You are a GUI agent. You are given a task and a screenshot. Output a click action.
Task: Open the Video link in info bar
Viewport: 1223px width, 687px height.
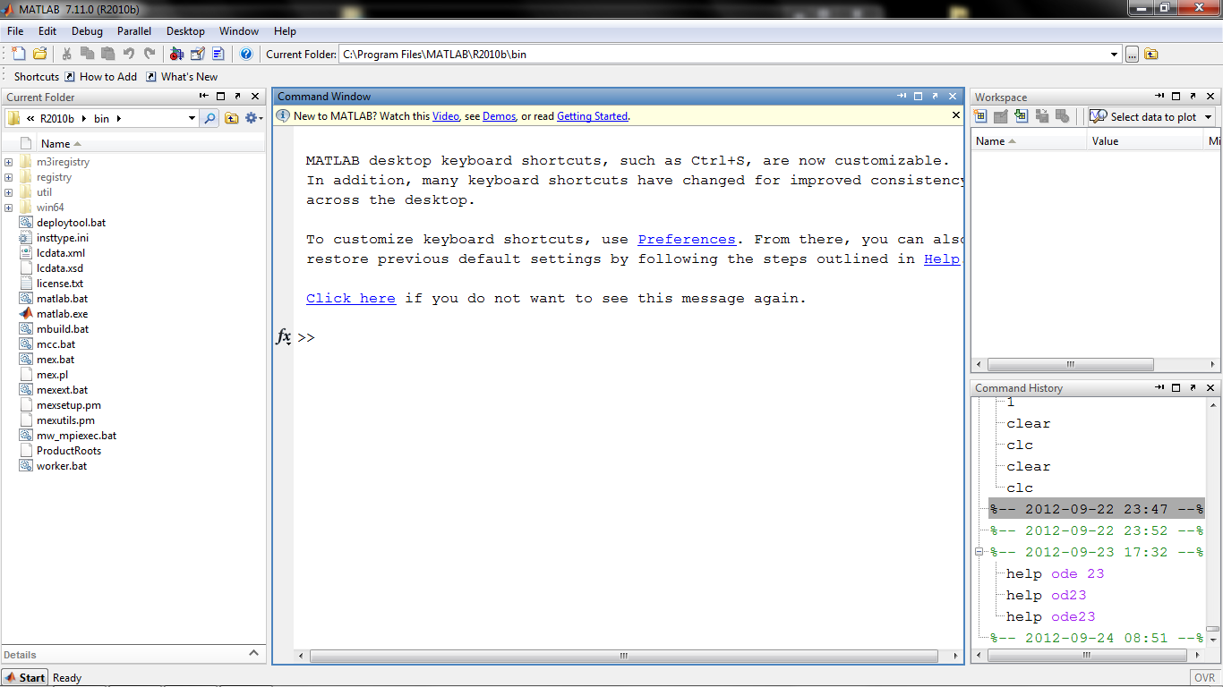tap(446, 116)
